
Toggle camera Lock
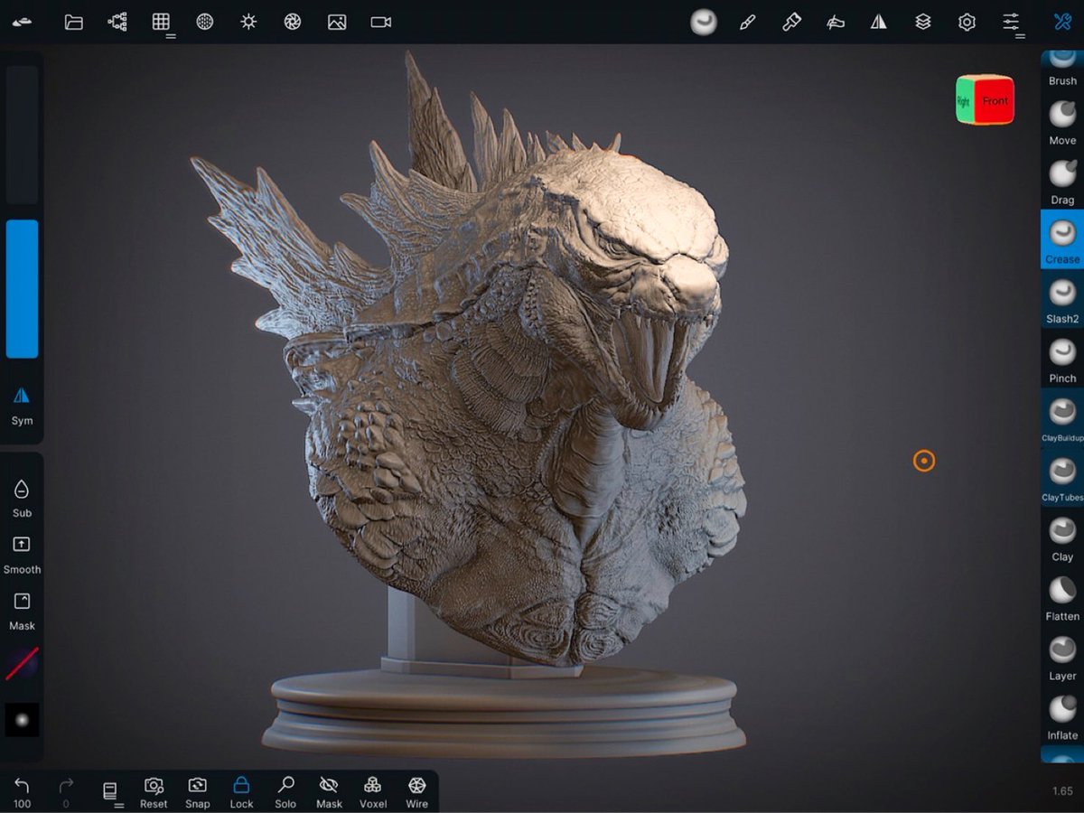click(241, 790)
